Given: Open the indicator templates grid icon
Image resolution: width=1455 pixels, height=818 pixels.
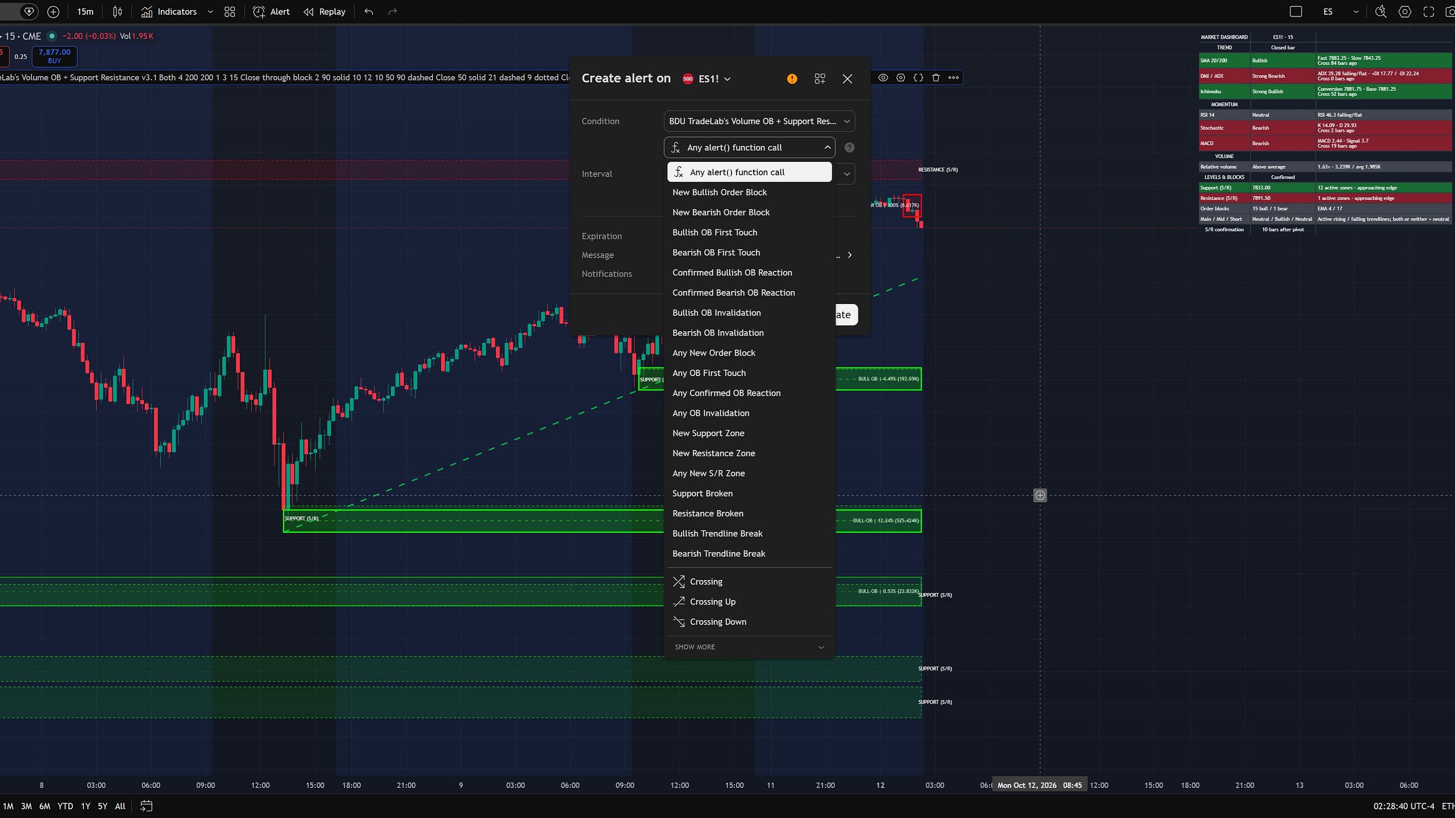Looking at the screenshot, I should (x=230, y=11).
